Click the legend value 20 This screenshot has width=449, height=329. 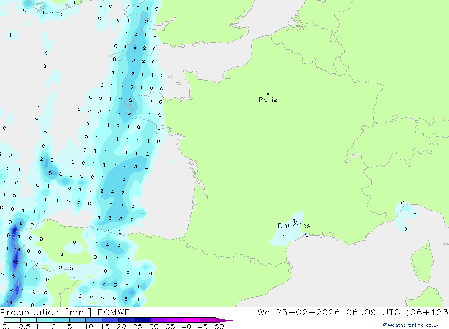pyautogui.click(x=121, y=326)
